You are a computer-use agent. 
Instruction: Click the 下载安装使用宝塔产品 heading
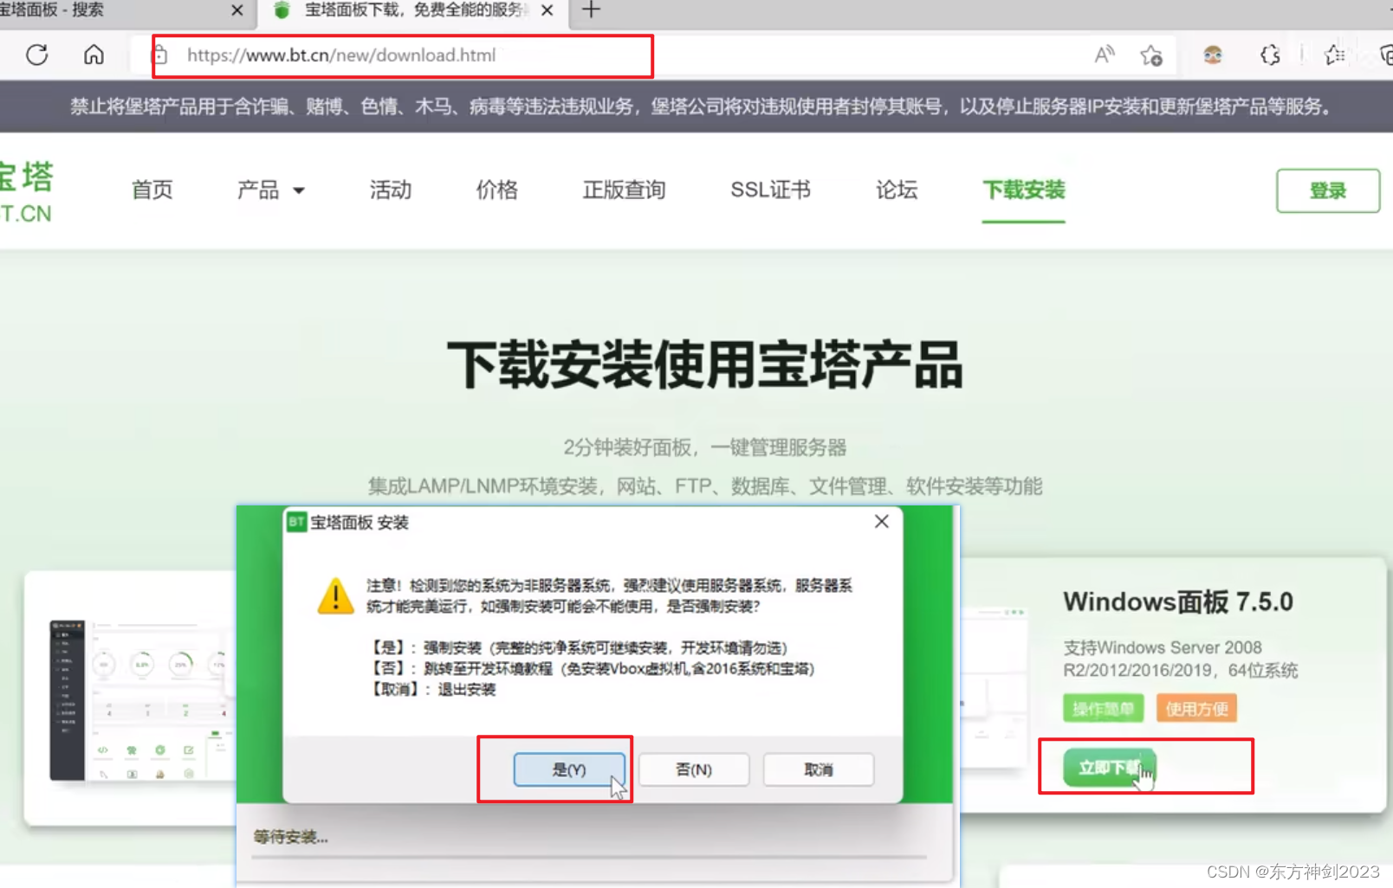pyautogui.click(x=704, y=364)
